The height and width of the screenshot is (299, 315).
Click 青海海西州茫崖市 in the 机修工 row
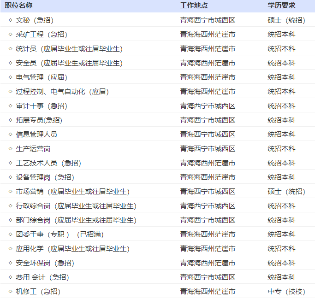tap(208, 292)
